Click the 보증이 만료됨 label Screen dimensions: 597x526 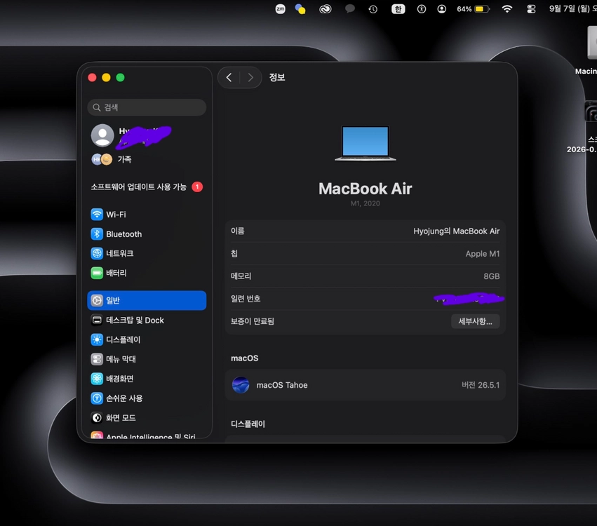[253, 321]
